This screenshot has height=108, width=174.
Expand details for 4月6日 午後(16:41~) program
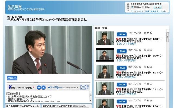[x=126, y=94]
